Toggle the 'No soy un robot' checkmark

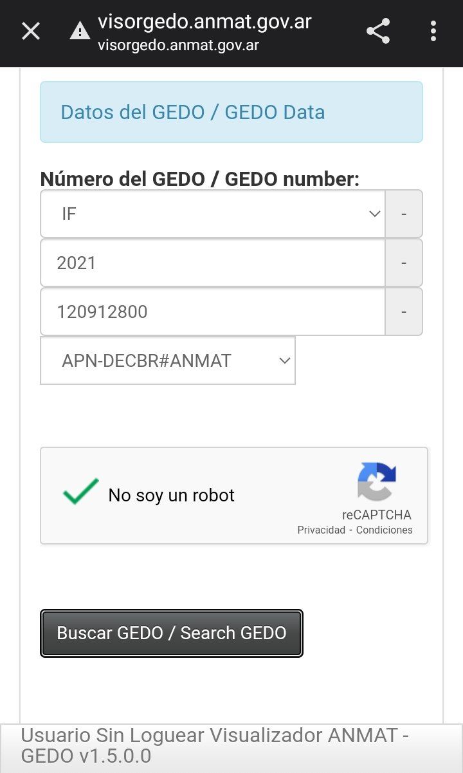(x=81, y=492)
